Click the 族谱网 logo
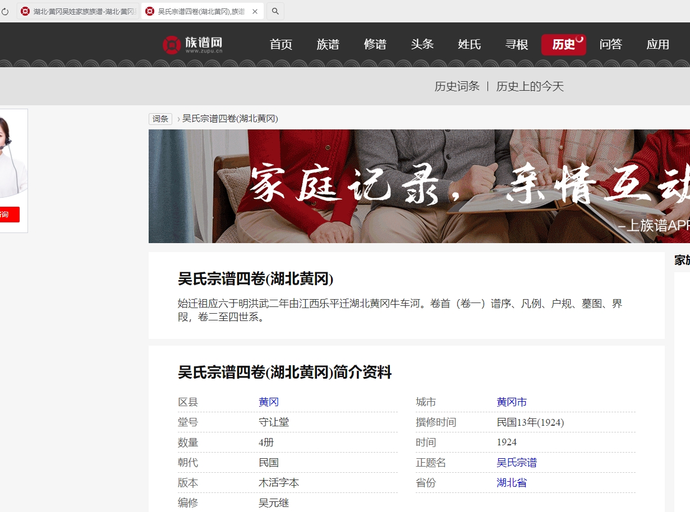Image resolution: width=690 pixels, height=512 pixels. 193,45
